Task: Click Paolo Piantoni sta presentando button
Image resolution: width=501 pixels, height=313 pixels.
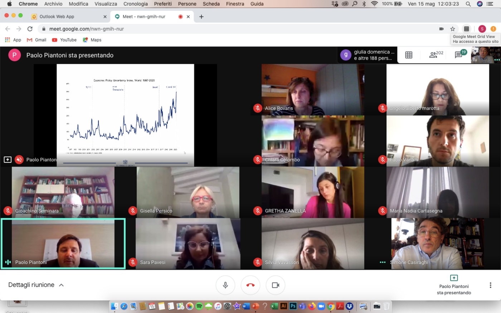Action: click(x=454, y=285)
